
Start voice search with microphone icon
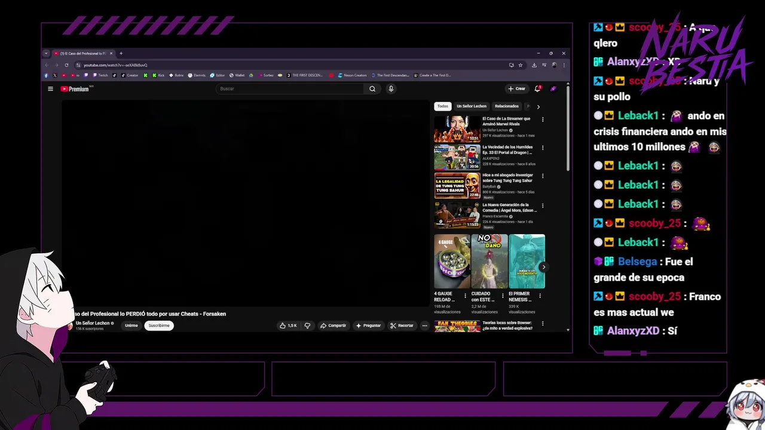point(391,89)
